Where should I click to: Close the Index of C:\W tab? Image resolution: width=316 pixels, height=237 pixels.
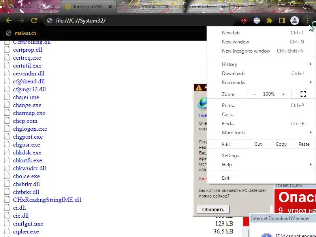coord(110,7)
